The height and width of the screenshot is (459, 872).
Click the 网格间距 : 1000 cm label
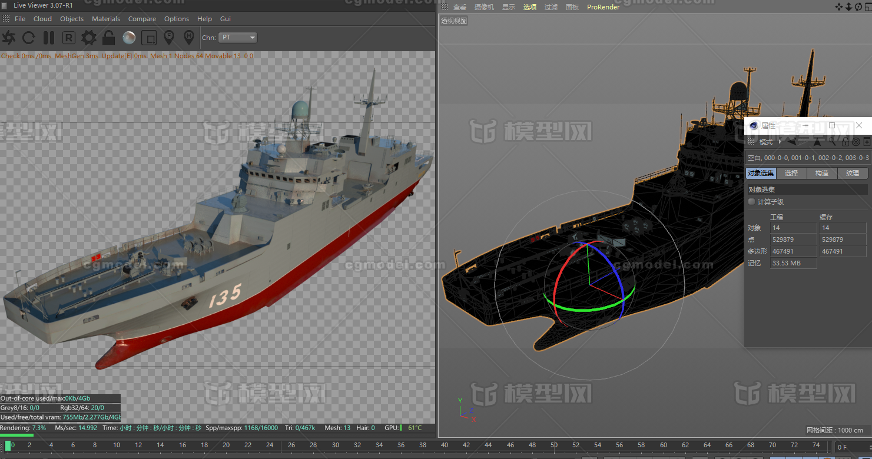coord(835,430)
